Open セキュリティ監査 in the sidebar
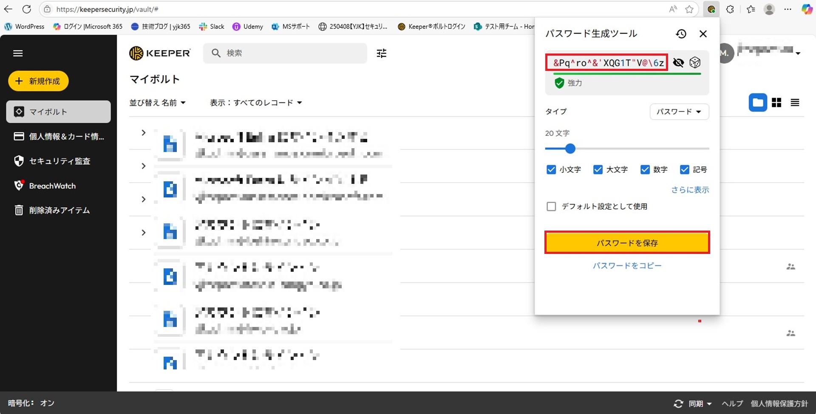This screenshot has width=816, height=414. (x=59, y=161)
